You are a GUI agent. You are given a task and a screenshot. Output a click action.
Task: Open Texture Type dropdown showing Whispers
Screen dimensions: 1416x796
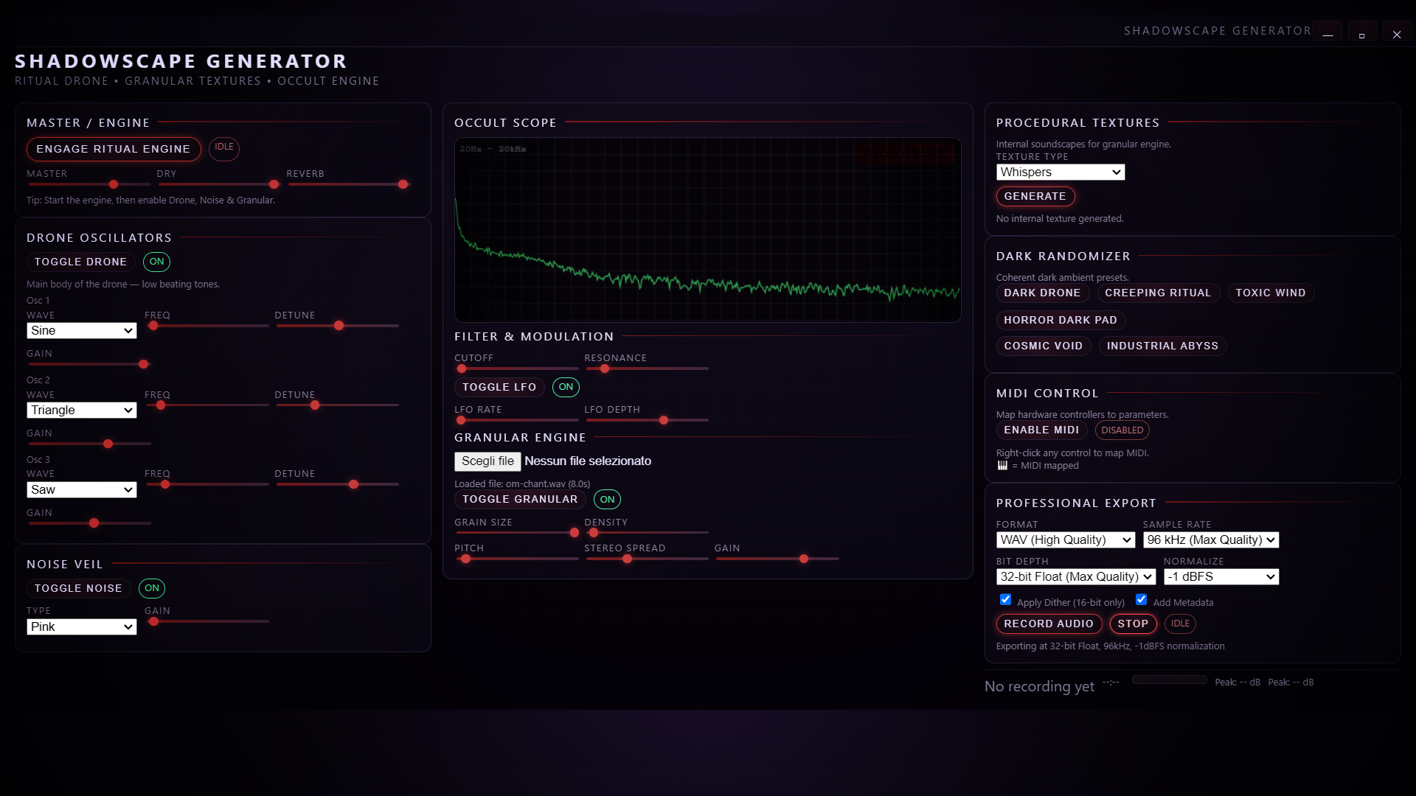(1060, 172)
